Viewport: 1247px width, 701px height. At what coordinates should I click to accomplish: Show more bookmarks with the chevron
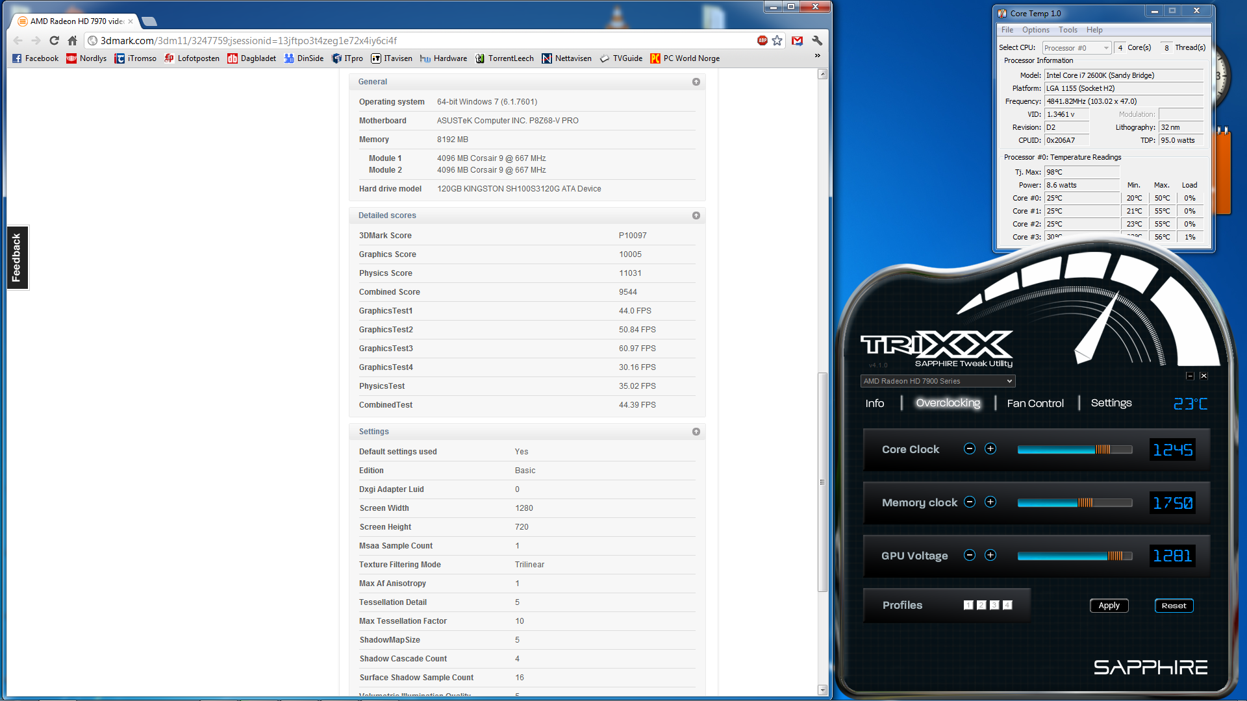point(818,56)
